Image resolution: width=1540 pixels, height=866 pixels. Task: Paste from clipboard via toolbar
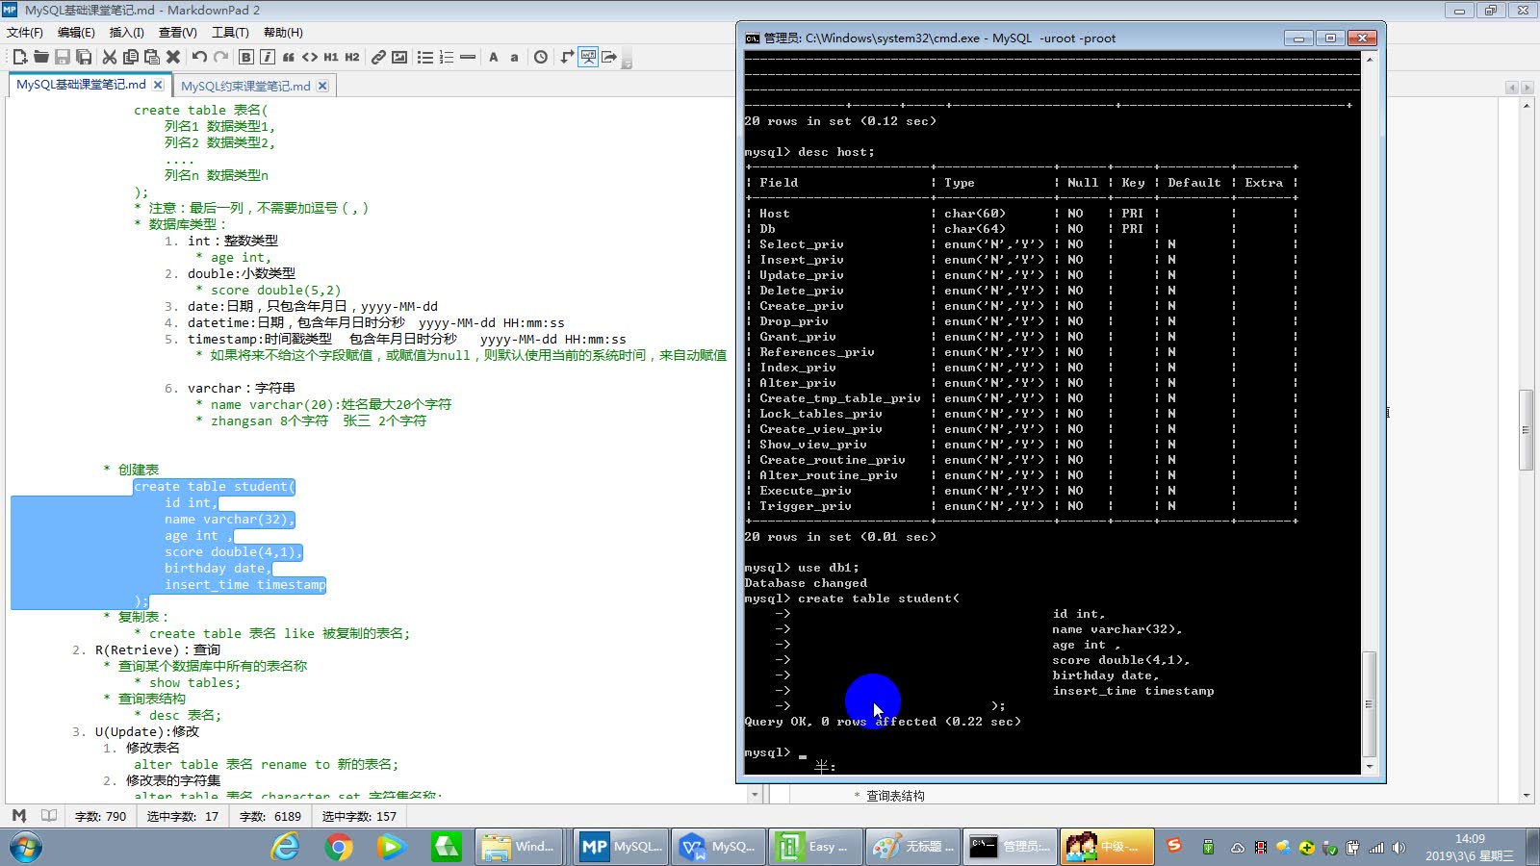(151, 57)
